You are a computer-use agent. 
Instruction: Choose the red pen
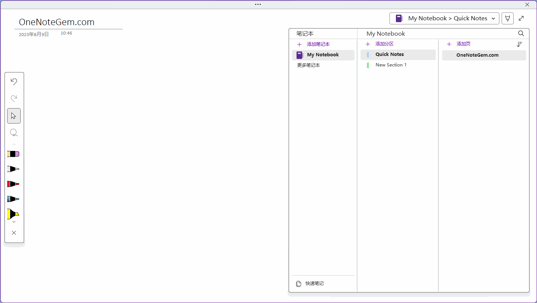pos(13,184)
